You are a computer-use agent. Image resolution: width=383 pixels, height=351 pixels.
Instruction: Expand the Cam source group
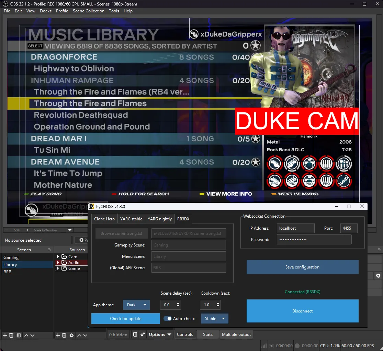point(58,256)
